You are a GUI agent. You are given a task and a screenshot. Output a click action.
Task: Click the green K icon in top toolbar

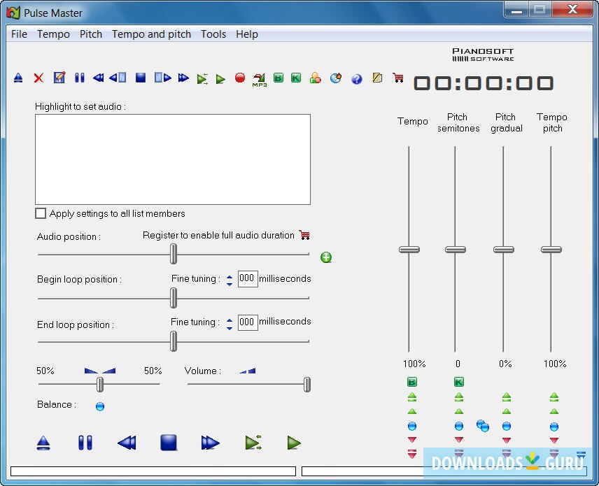pyautogui.click(x=296, y=78)
